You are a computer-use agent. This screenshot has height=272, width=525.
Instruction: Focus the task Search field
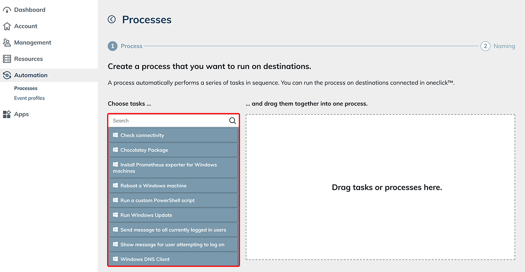coord(168,121)
